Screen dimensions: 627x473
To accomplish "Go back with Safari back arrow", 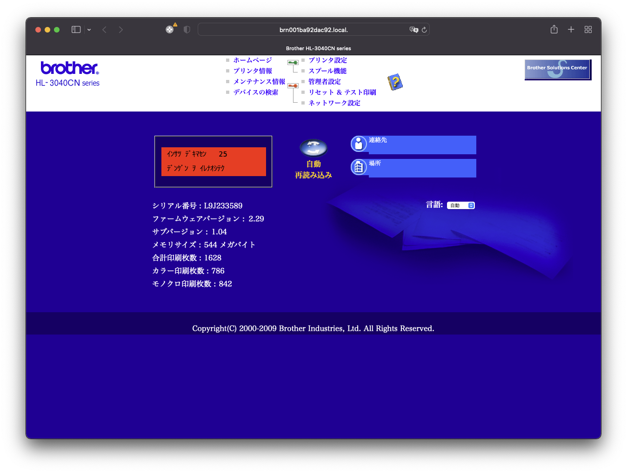I will 104,30.
